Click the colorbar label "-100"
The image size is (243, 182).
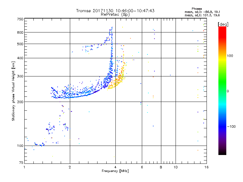coord(231,126)
